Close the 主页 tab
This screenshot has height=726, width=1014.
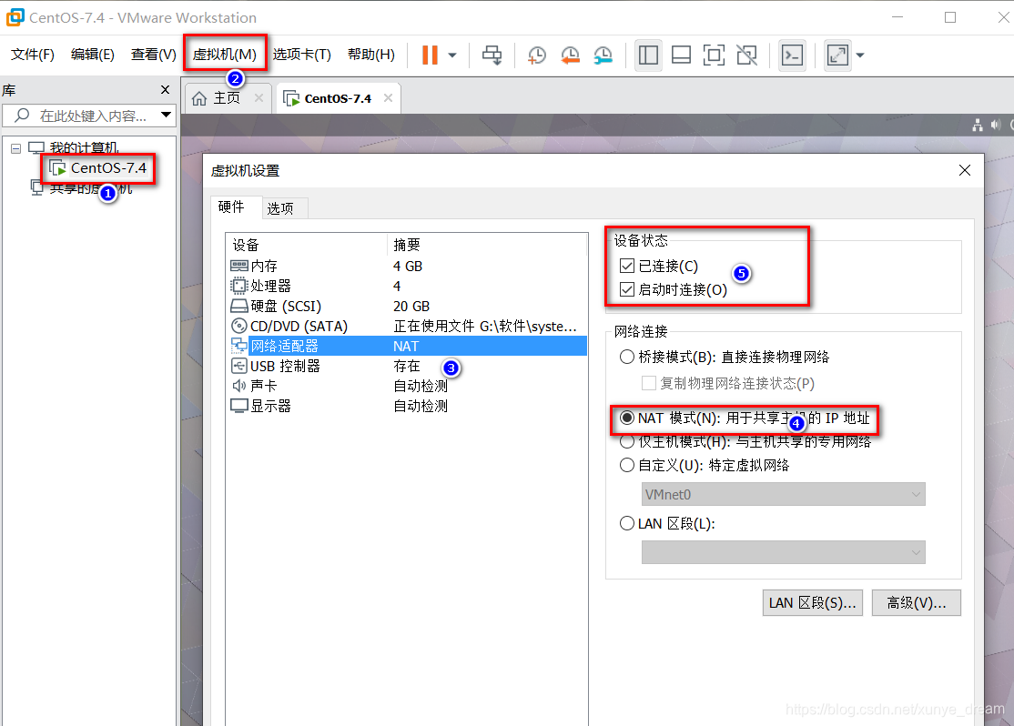click(x=259, y=97)
